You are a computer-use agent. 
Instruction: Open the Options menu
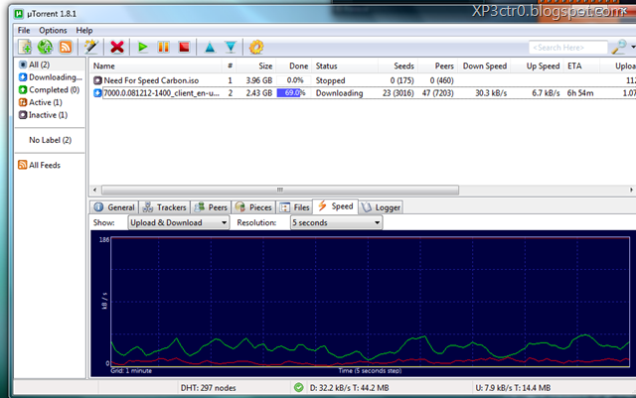(x=53, y=31)
